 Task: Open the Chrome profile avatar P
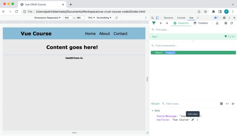[226, 12]
